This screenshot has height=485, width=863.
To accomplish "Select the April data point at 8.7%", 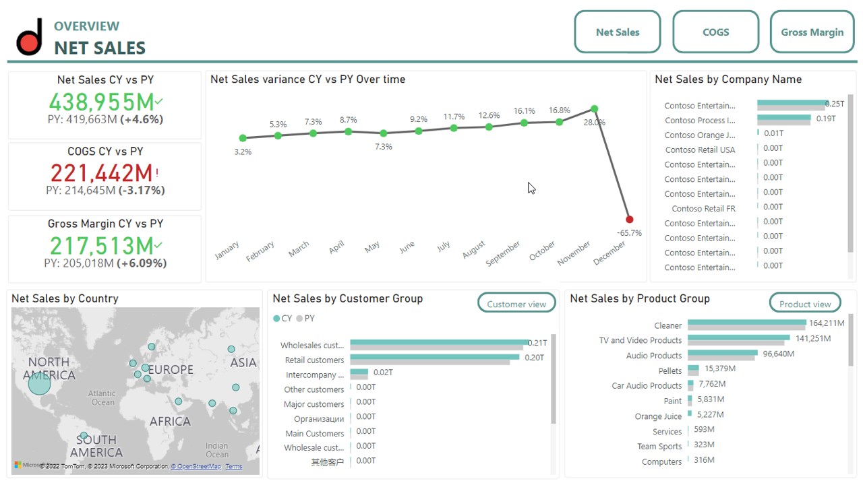I will pos(349,131).
